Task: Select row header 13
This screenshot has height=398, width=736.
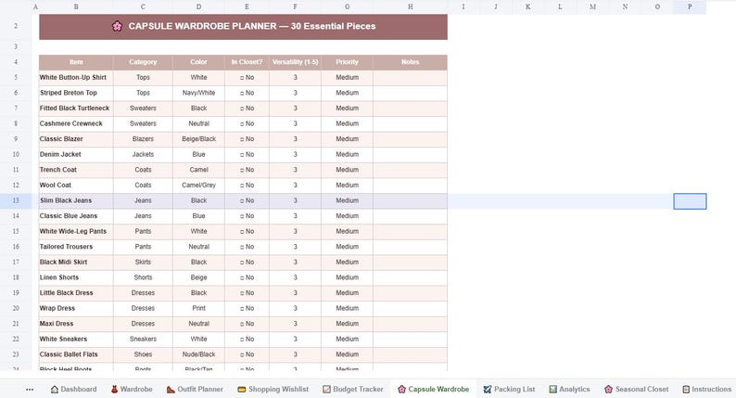Action: 16,200
